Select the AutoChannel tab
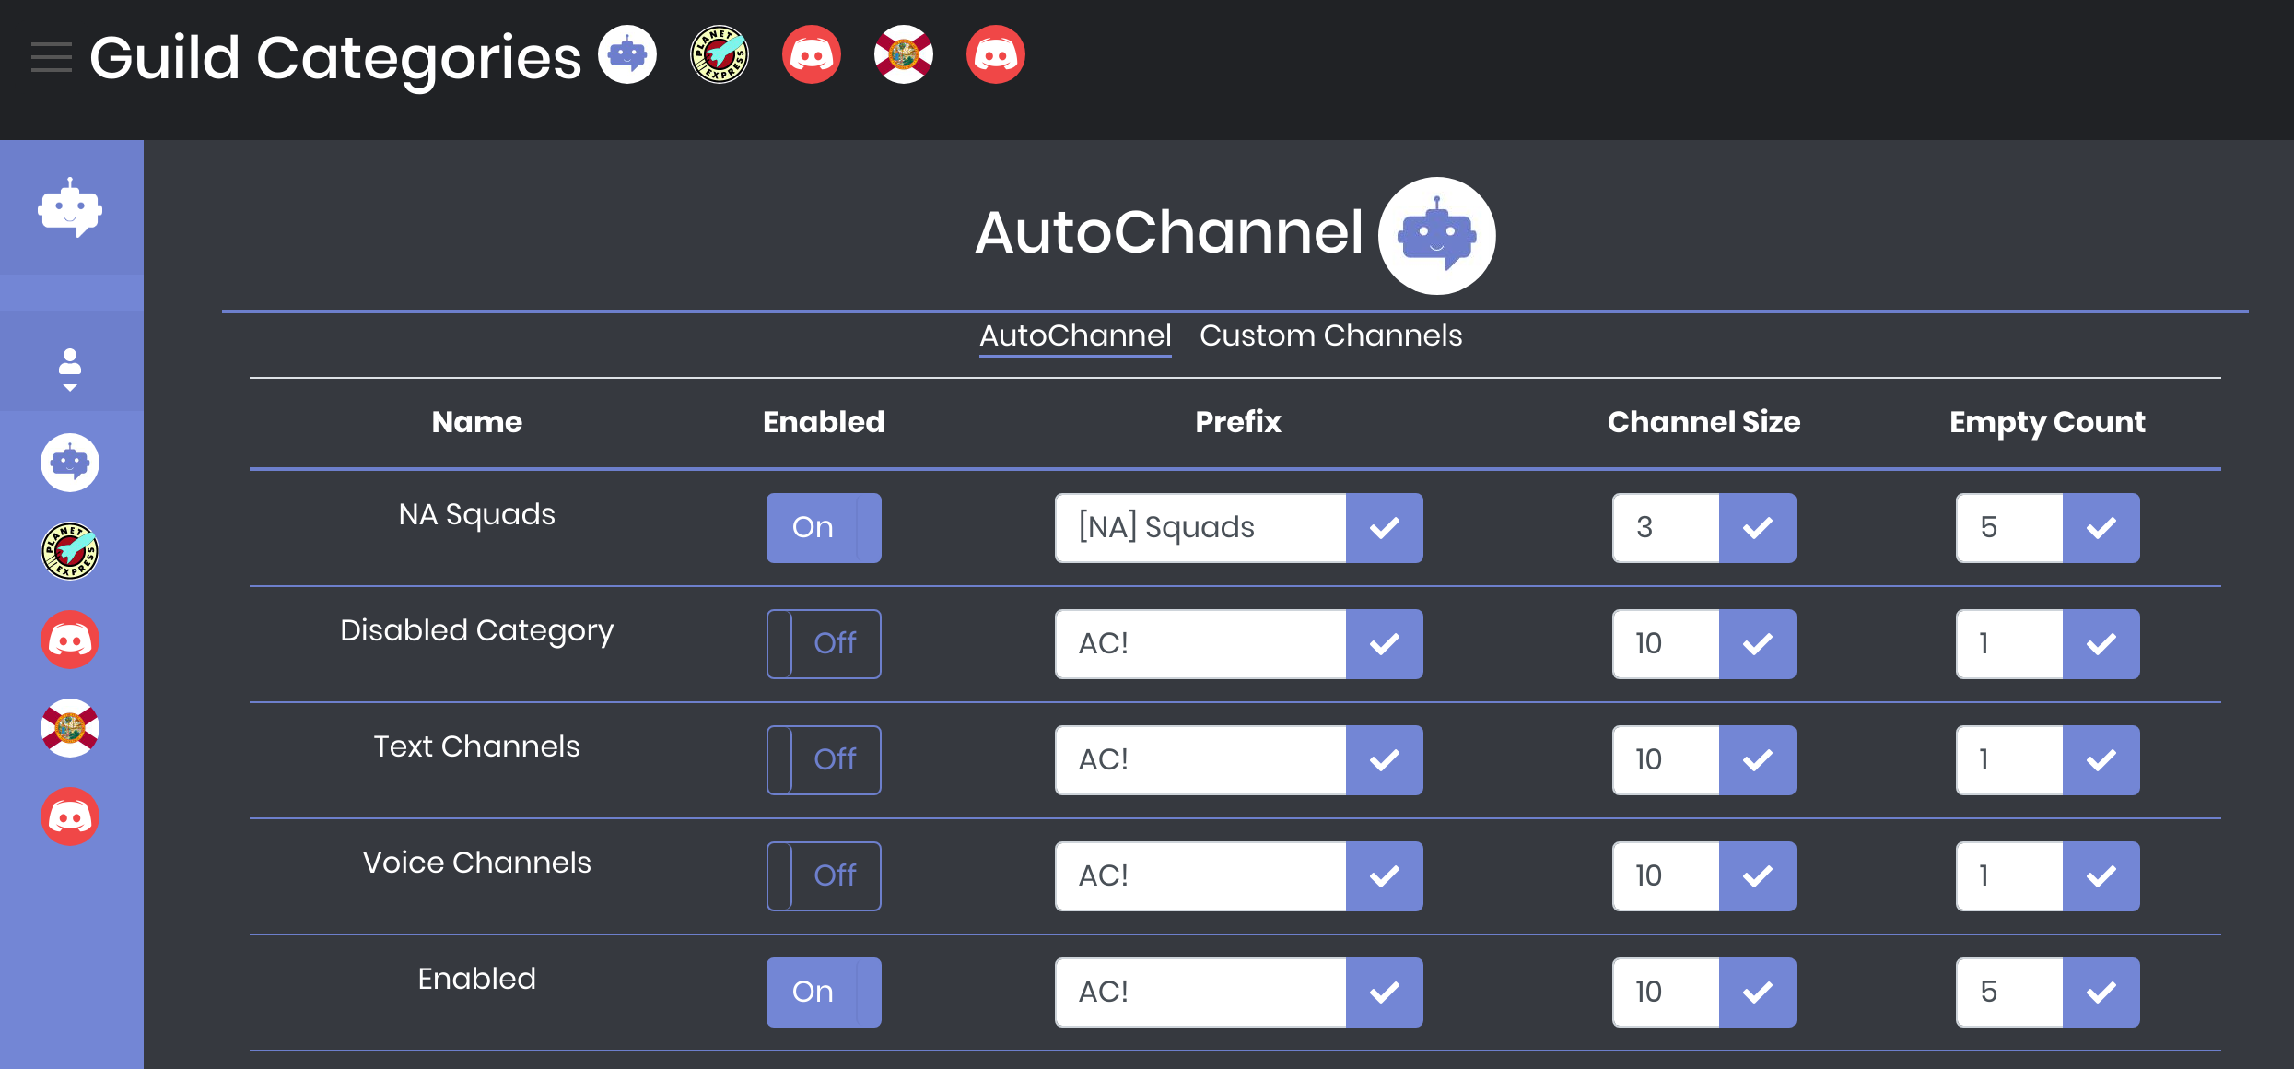 1075,335
